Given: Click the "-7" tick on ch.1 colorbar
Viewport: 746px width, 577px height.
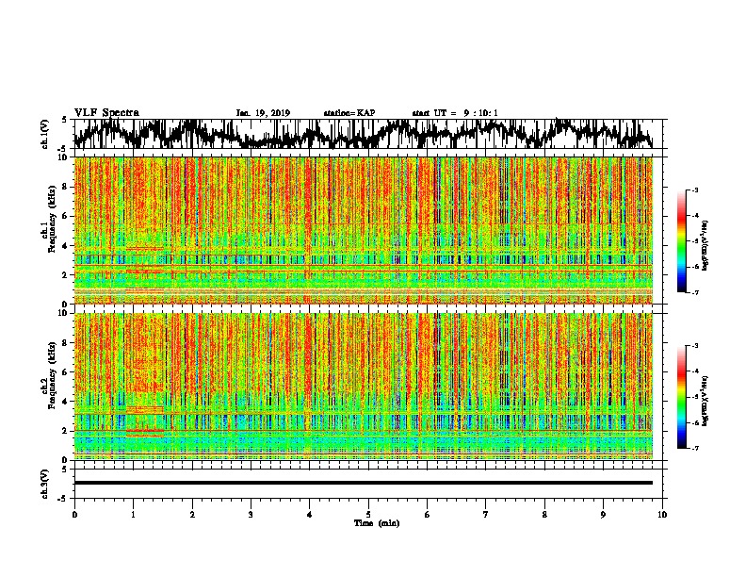Looking at the screenshot, I should (694, 292).
